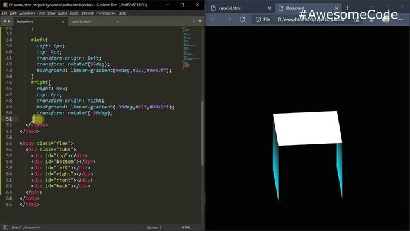Close the browser Document tab
Screen dimensions: 410x231
point(336,8)
